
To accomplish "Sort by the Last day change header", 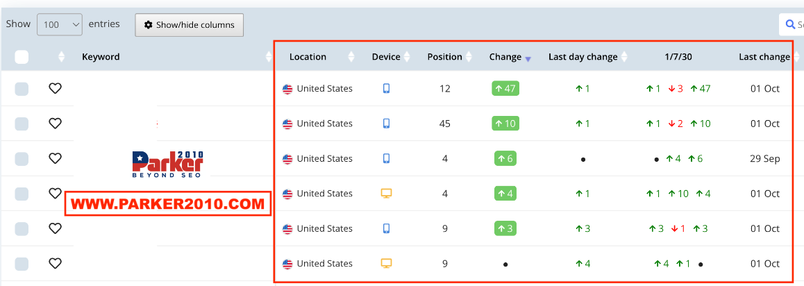I will tap(583, 57).
